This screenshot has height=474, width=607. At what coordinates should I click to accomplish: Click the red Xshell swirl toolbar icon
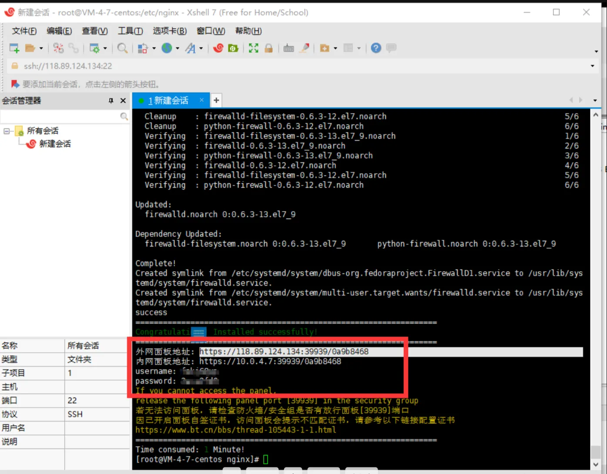coord(218,48)
